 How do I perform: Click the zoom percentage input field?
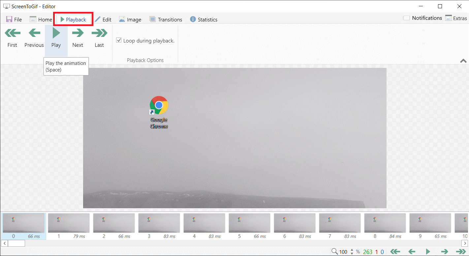pyautogui.click(x=343, y=252)
